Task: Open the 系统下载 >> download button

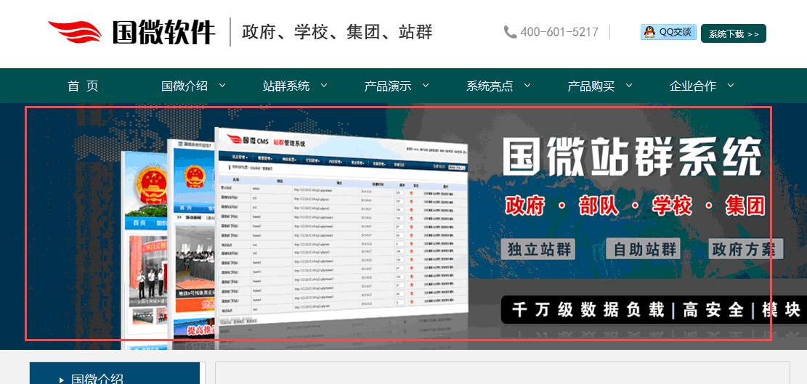Action: pyautogui.click(x=733, y=33)
